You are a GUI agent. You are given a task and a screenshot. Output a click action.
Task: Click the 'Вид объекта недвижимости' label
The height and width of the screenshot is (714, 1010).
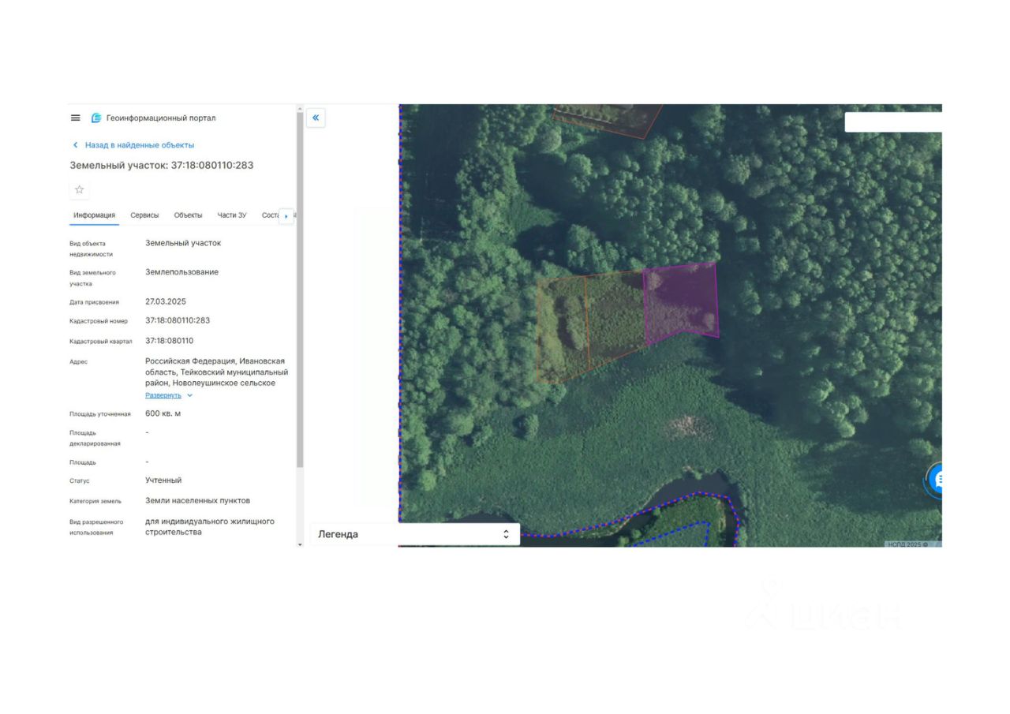[91, 249]
